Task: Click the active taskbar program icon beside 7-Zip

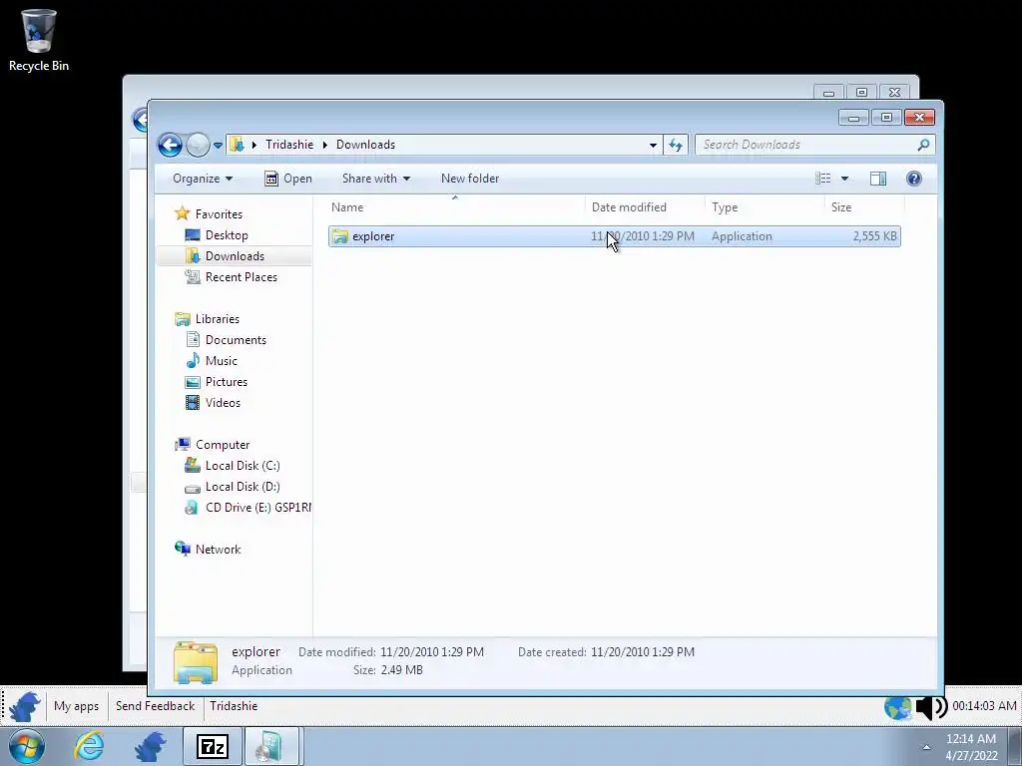Action: point(271,746)
